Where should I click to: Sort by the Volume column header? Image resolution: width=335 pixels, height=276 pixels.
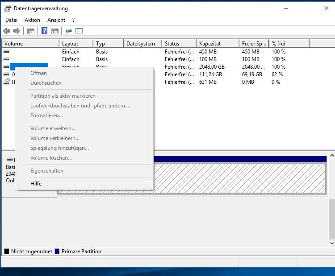[30, 44]
